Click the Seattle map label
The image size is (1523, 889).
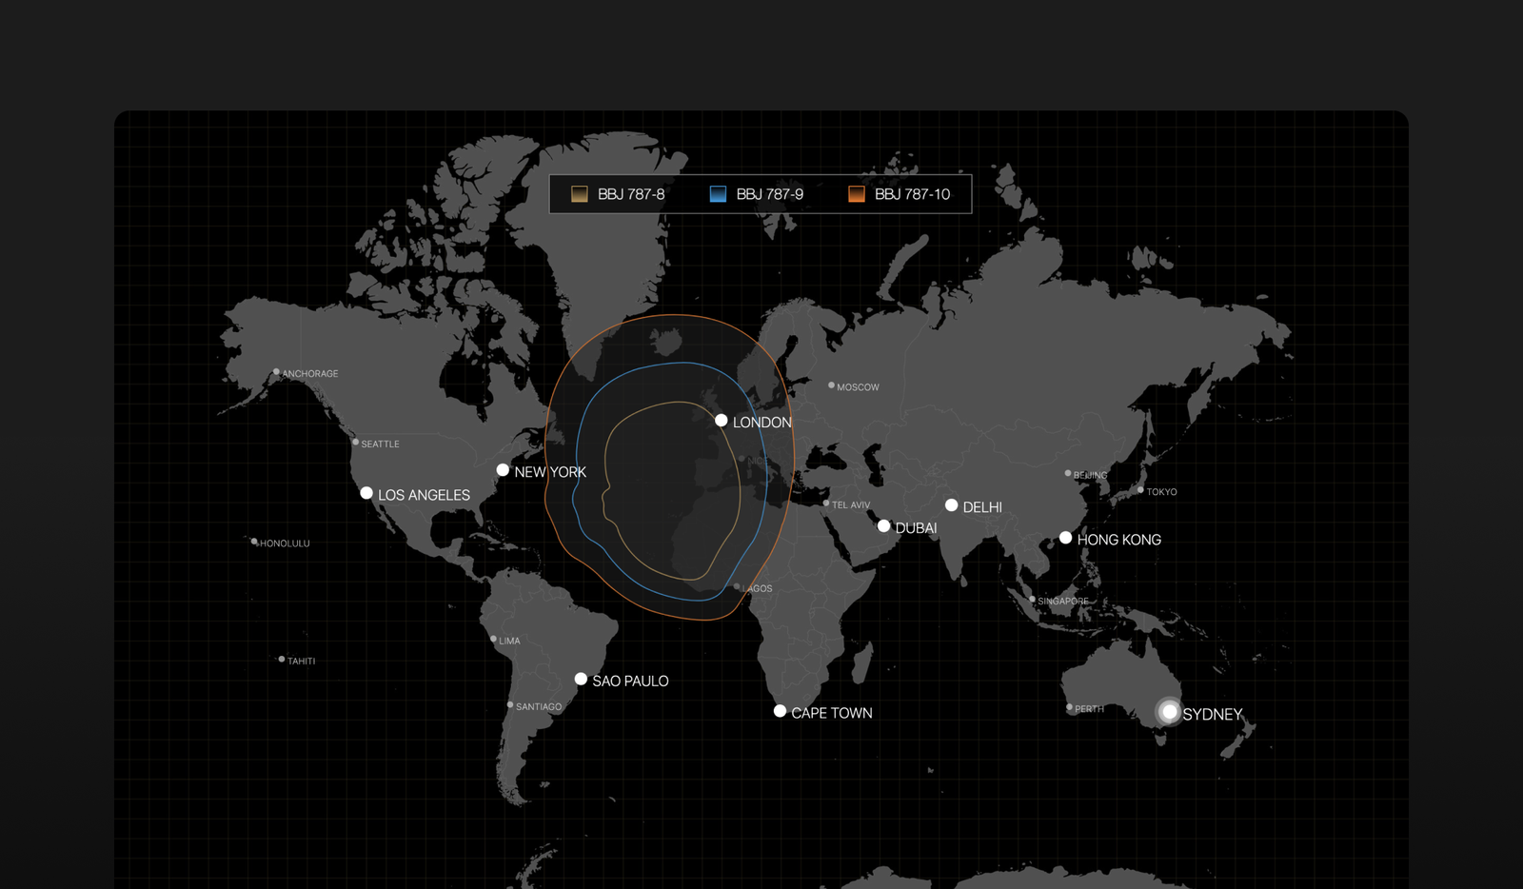(x=380, y=444)
